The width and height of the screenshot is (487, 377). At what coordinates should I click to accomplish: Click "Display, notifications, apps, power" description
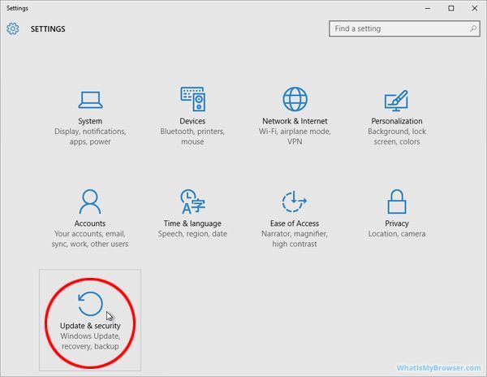[x=90, y=136]
